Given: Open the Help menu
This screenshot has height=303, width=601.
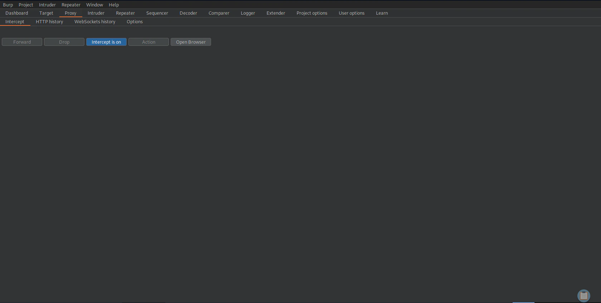Looking at the screenshot, I should [114, 5].
